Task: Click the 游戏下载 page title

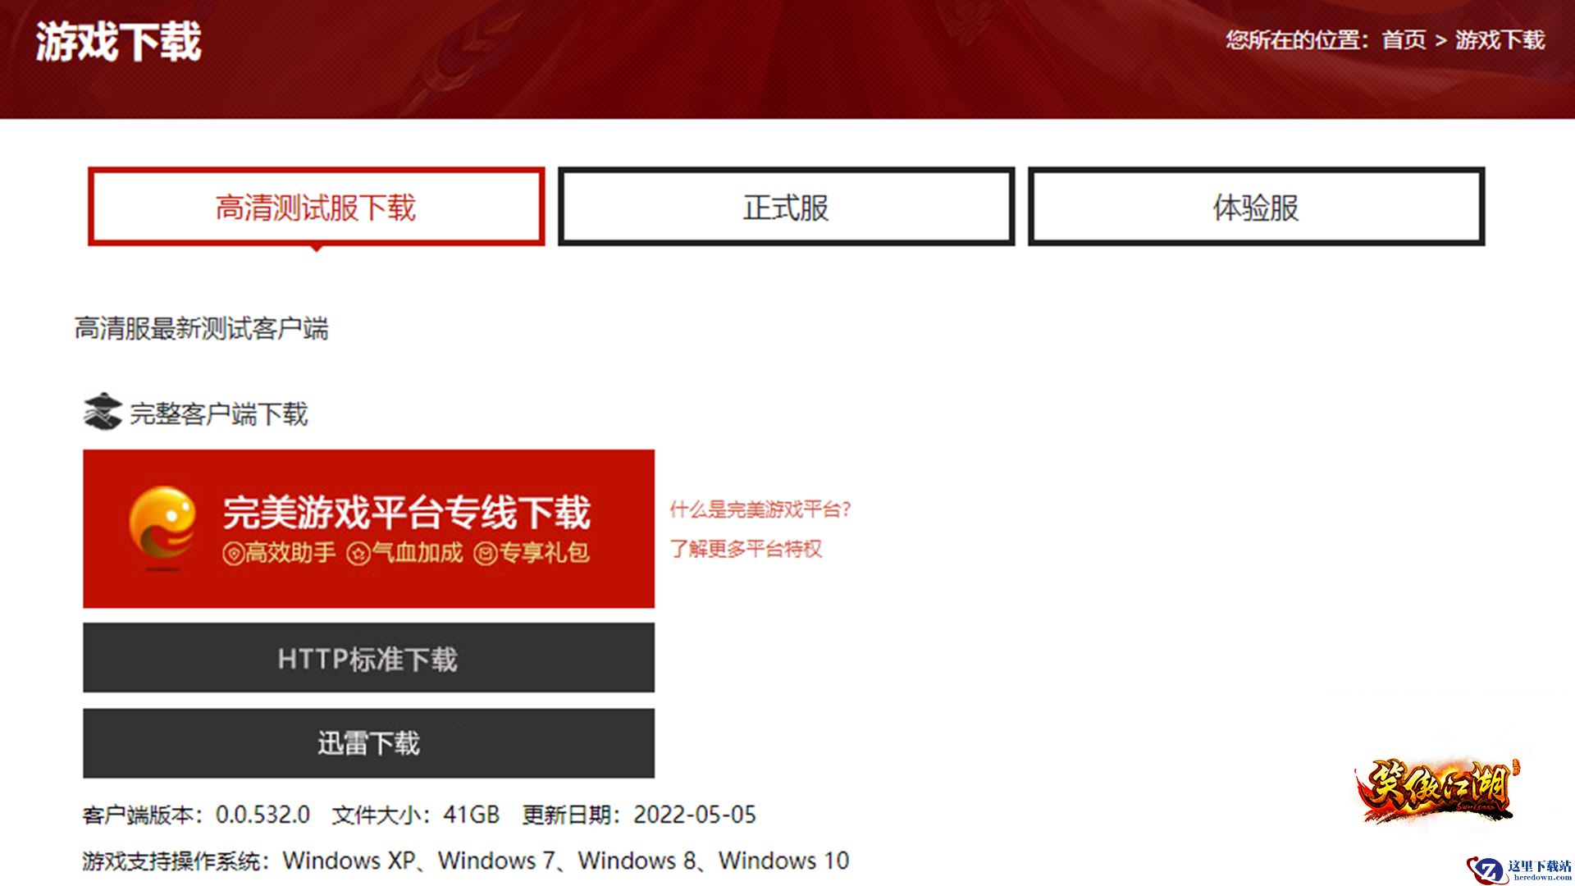Action: [x=119, y=42]
